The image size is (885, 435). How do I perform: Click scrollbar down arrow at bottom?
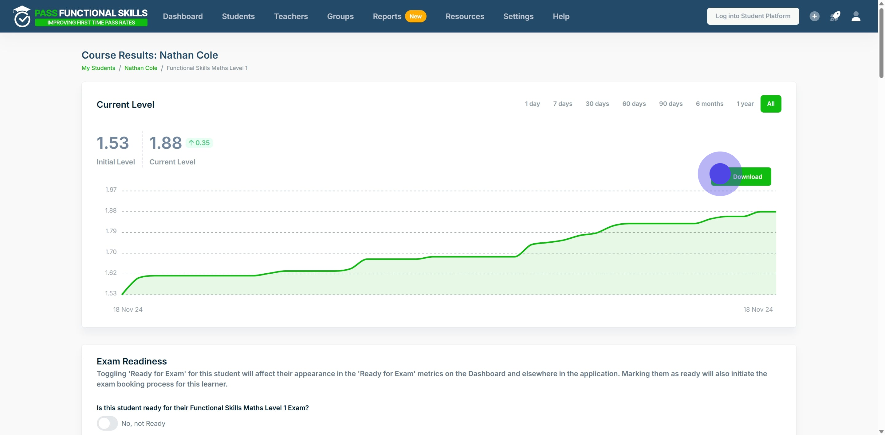881,432
